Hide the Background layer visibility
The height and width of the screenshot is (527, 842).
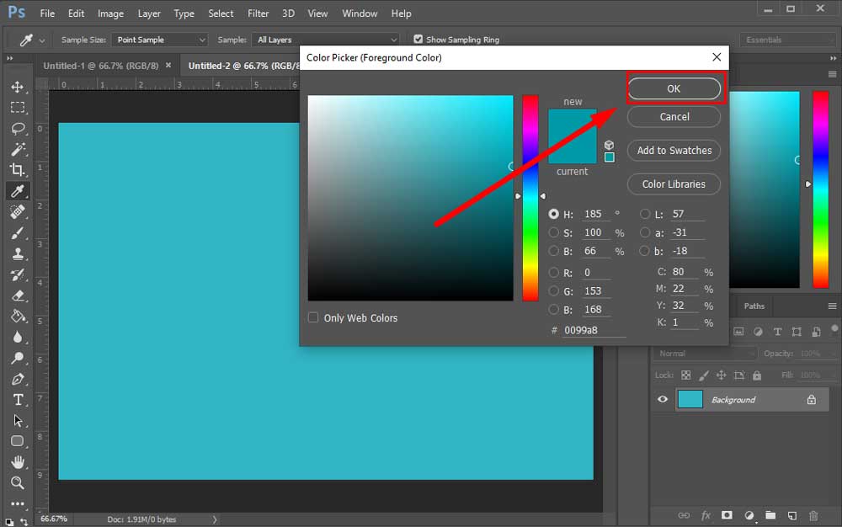pyautogui.click(x=663, y=399)
